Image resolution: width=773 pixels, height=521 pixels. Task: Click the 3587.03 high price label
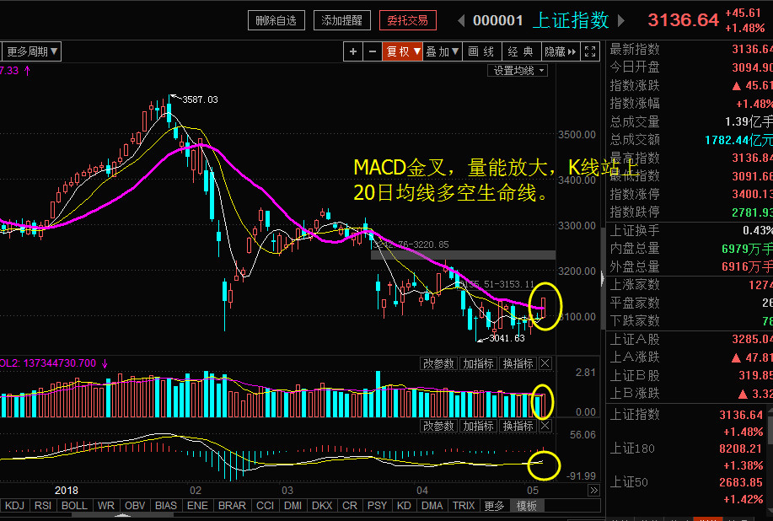(200, 99)
